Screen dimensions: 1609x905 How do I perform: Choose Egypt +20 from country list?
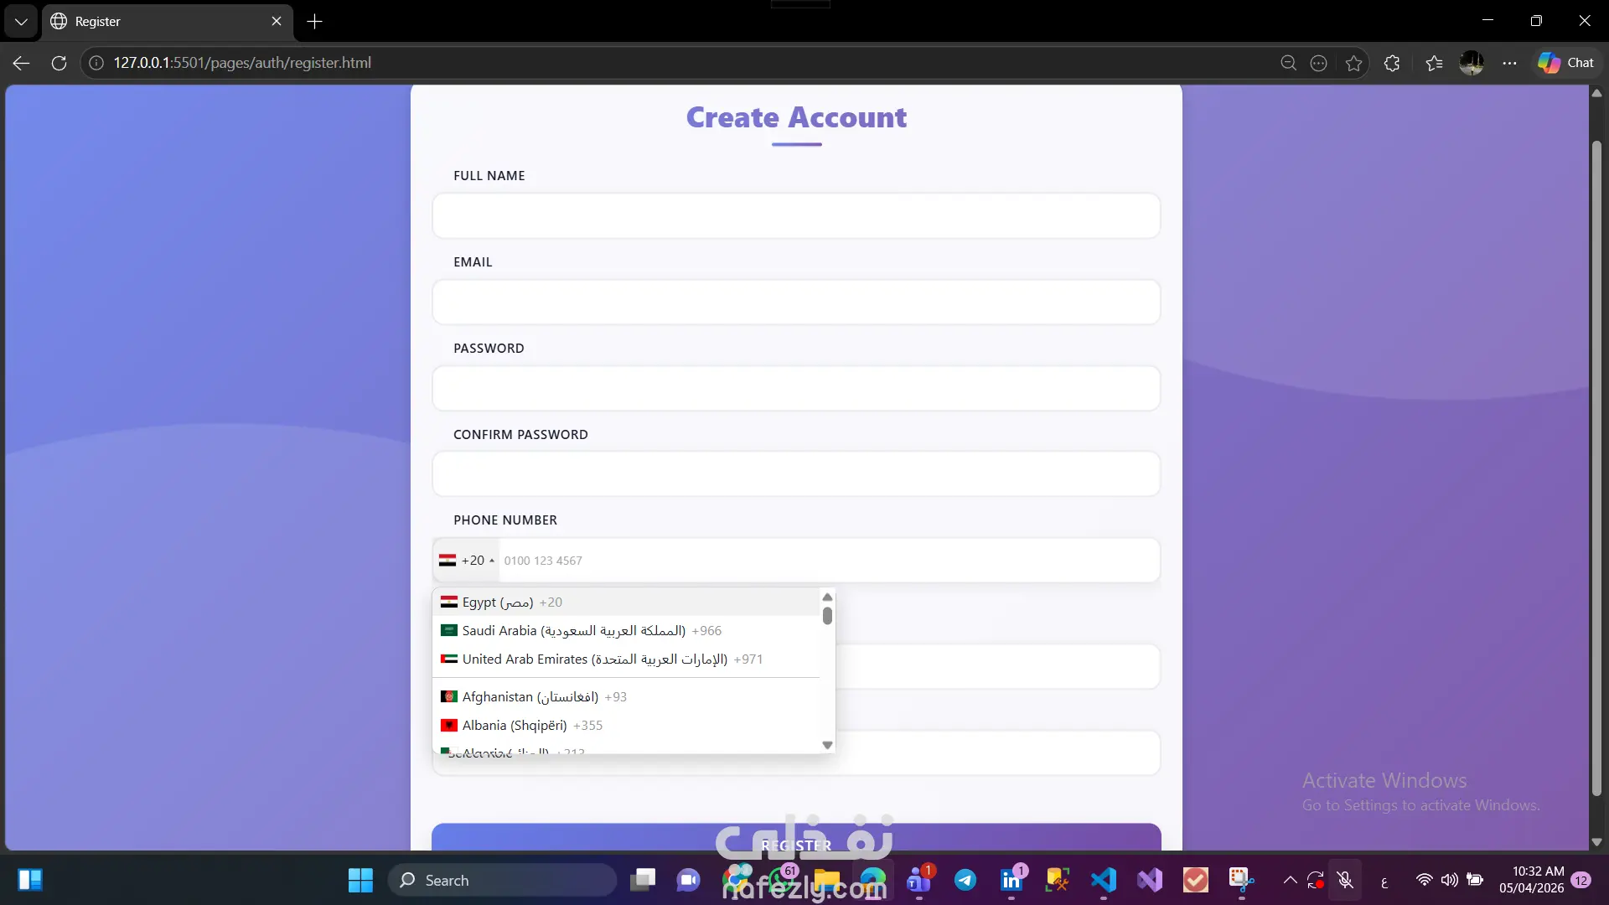click(x=626, y=602)
